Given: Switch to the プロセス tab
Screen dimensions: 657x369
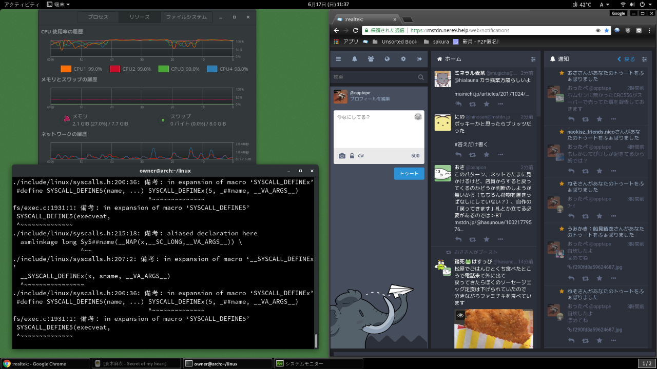Looking at the screenshot, I should 98,17.
